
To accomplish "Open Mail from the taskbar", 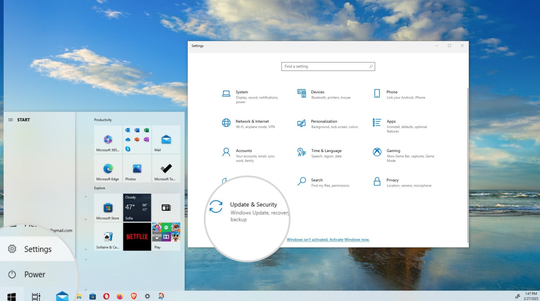I will (x=62, y=296).
